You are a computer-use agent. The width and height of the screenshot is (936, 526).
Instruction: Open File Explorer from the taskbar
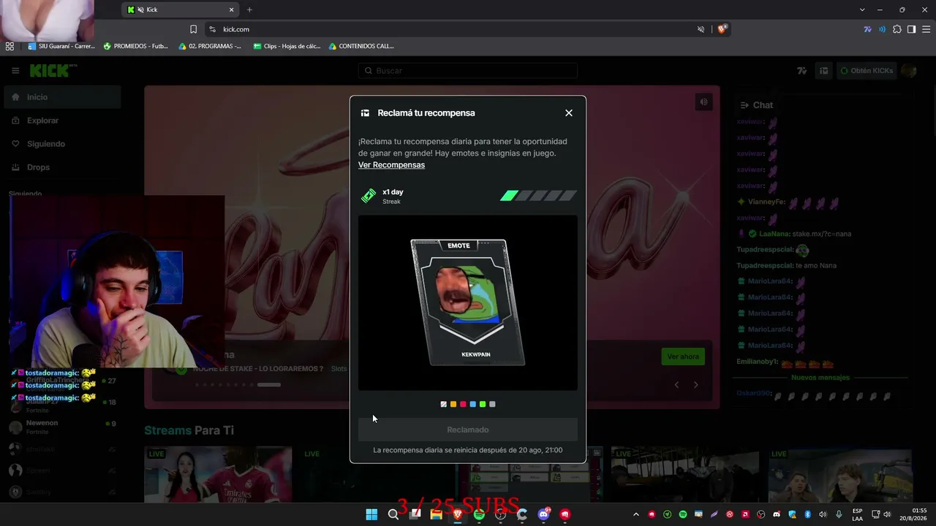[437, 514]
